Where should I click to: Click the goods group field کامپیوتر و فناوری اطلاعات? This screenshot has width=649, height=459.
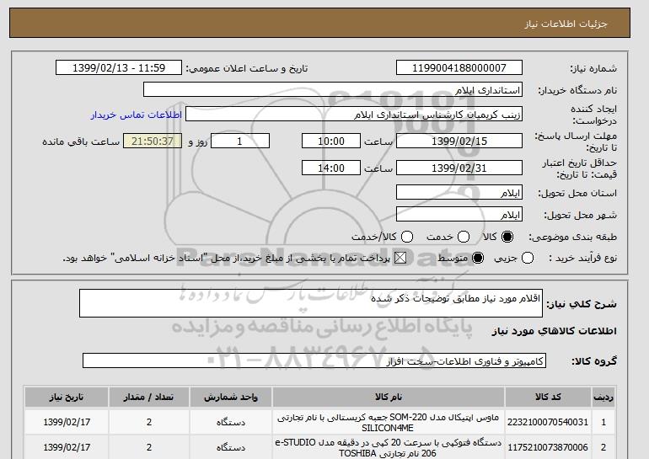point(314,360)
